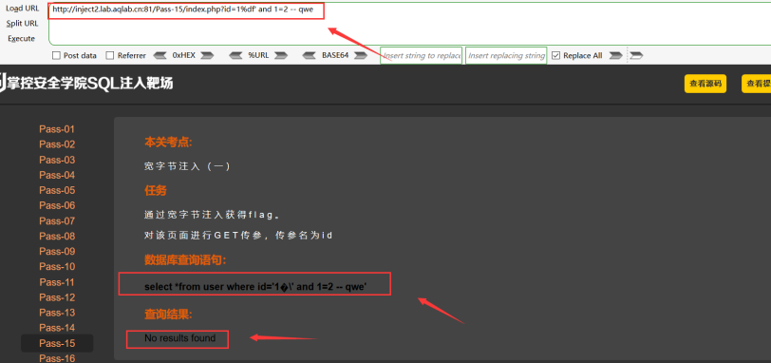The image size is (771, 363).
Task: Select Pass-16 from the sidebar list
Action: [x=57, y=358]
